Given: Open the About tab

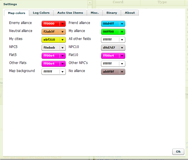Looking at the screenshot, I should click(x=130, y=13).
